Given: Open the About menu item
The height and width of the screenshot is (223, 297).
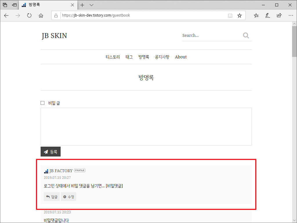Looking at the screenshot, I should 181,57.
